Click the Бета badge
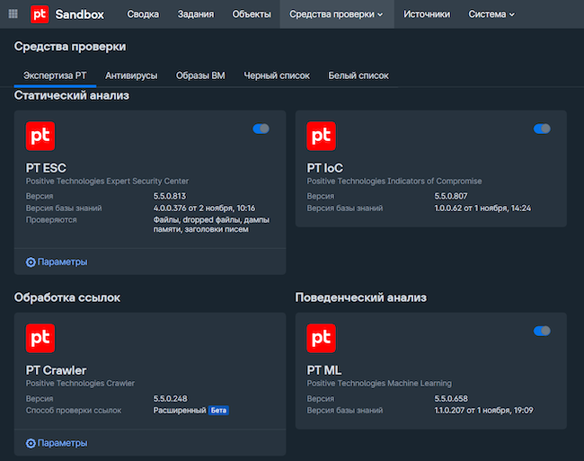Screen dimensions: 584x461 click(x=219, y=411)
